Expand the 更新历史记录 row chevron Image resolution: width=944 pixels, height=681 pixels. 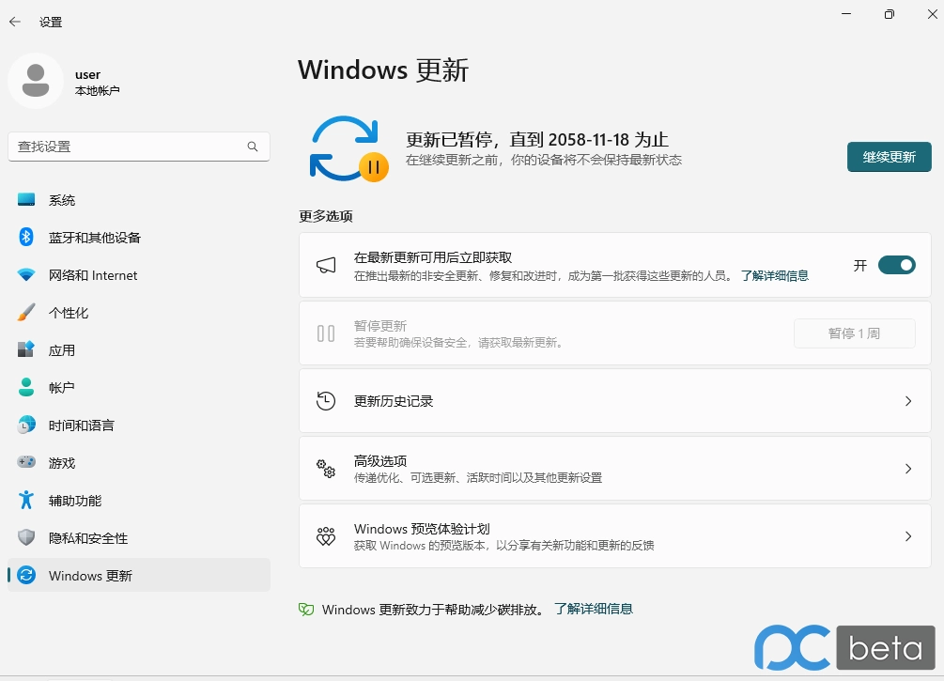point(907,400)
